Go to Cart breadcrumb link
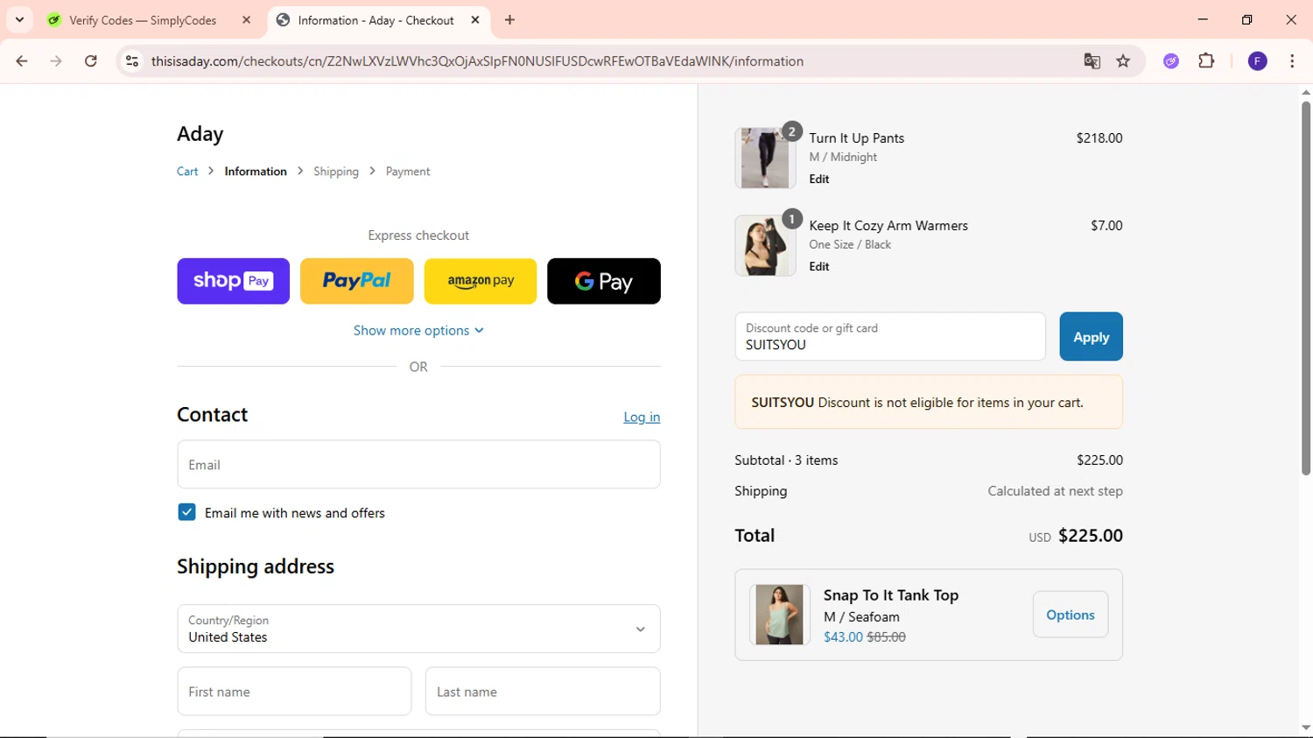Screen dimensions: 1313x738 [x=187, y=172]
